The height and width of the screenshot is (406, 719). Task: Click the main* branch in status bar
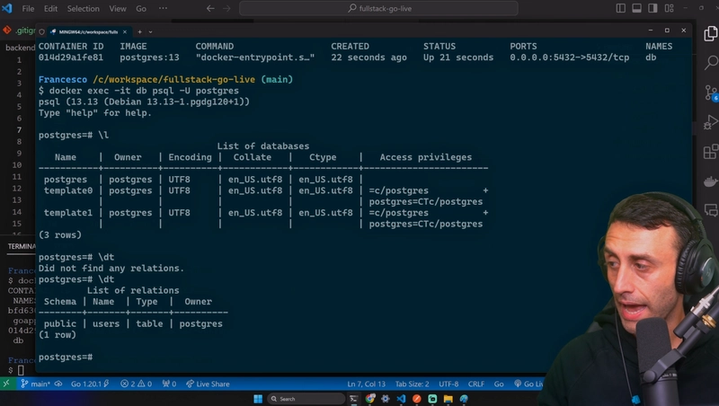click(35, 384)
